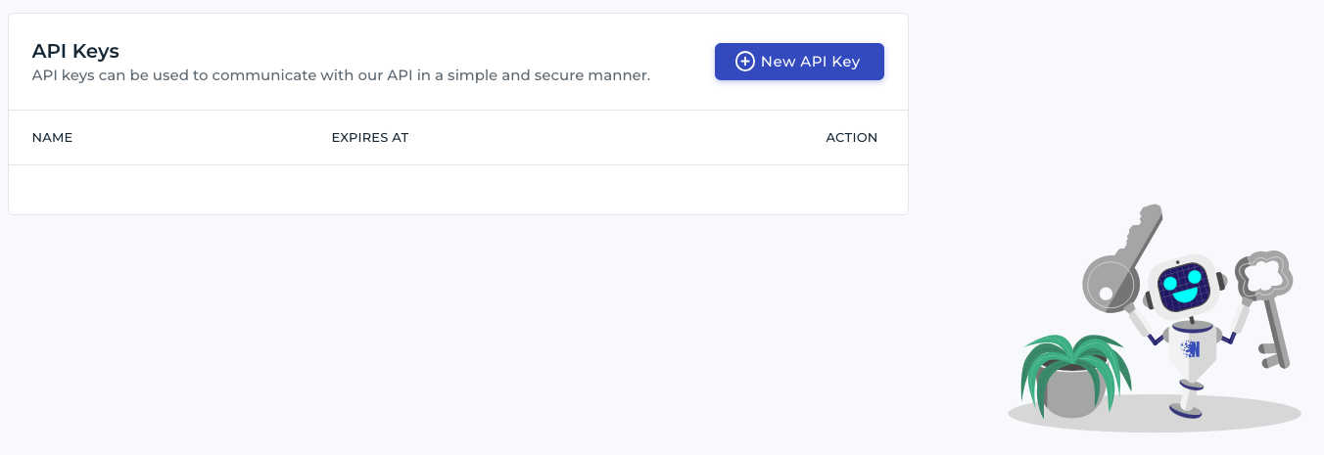Click the robot's left ear piece
Image resolution: width=1324 pixels, height=455 pixels.
click(x=1148, y=299)
